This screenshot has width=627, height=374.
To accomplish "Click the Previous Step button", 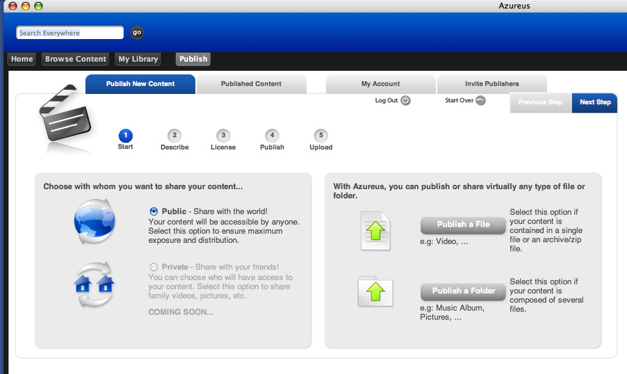I will pos(541,102).
